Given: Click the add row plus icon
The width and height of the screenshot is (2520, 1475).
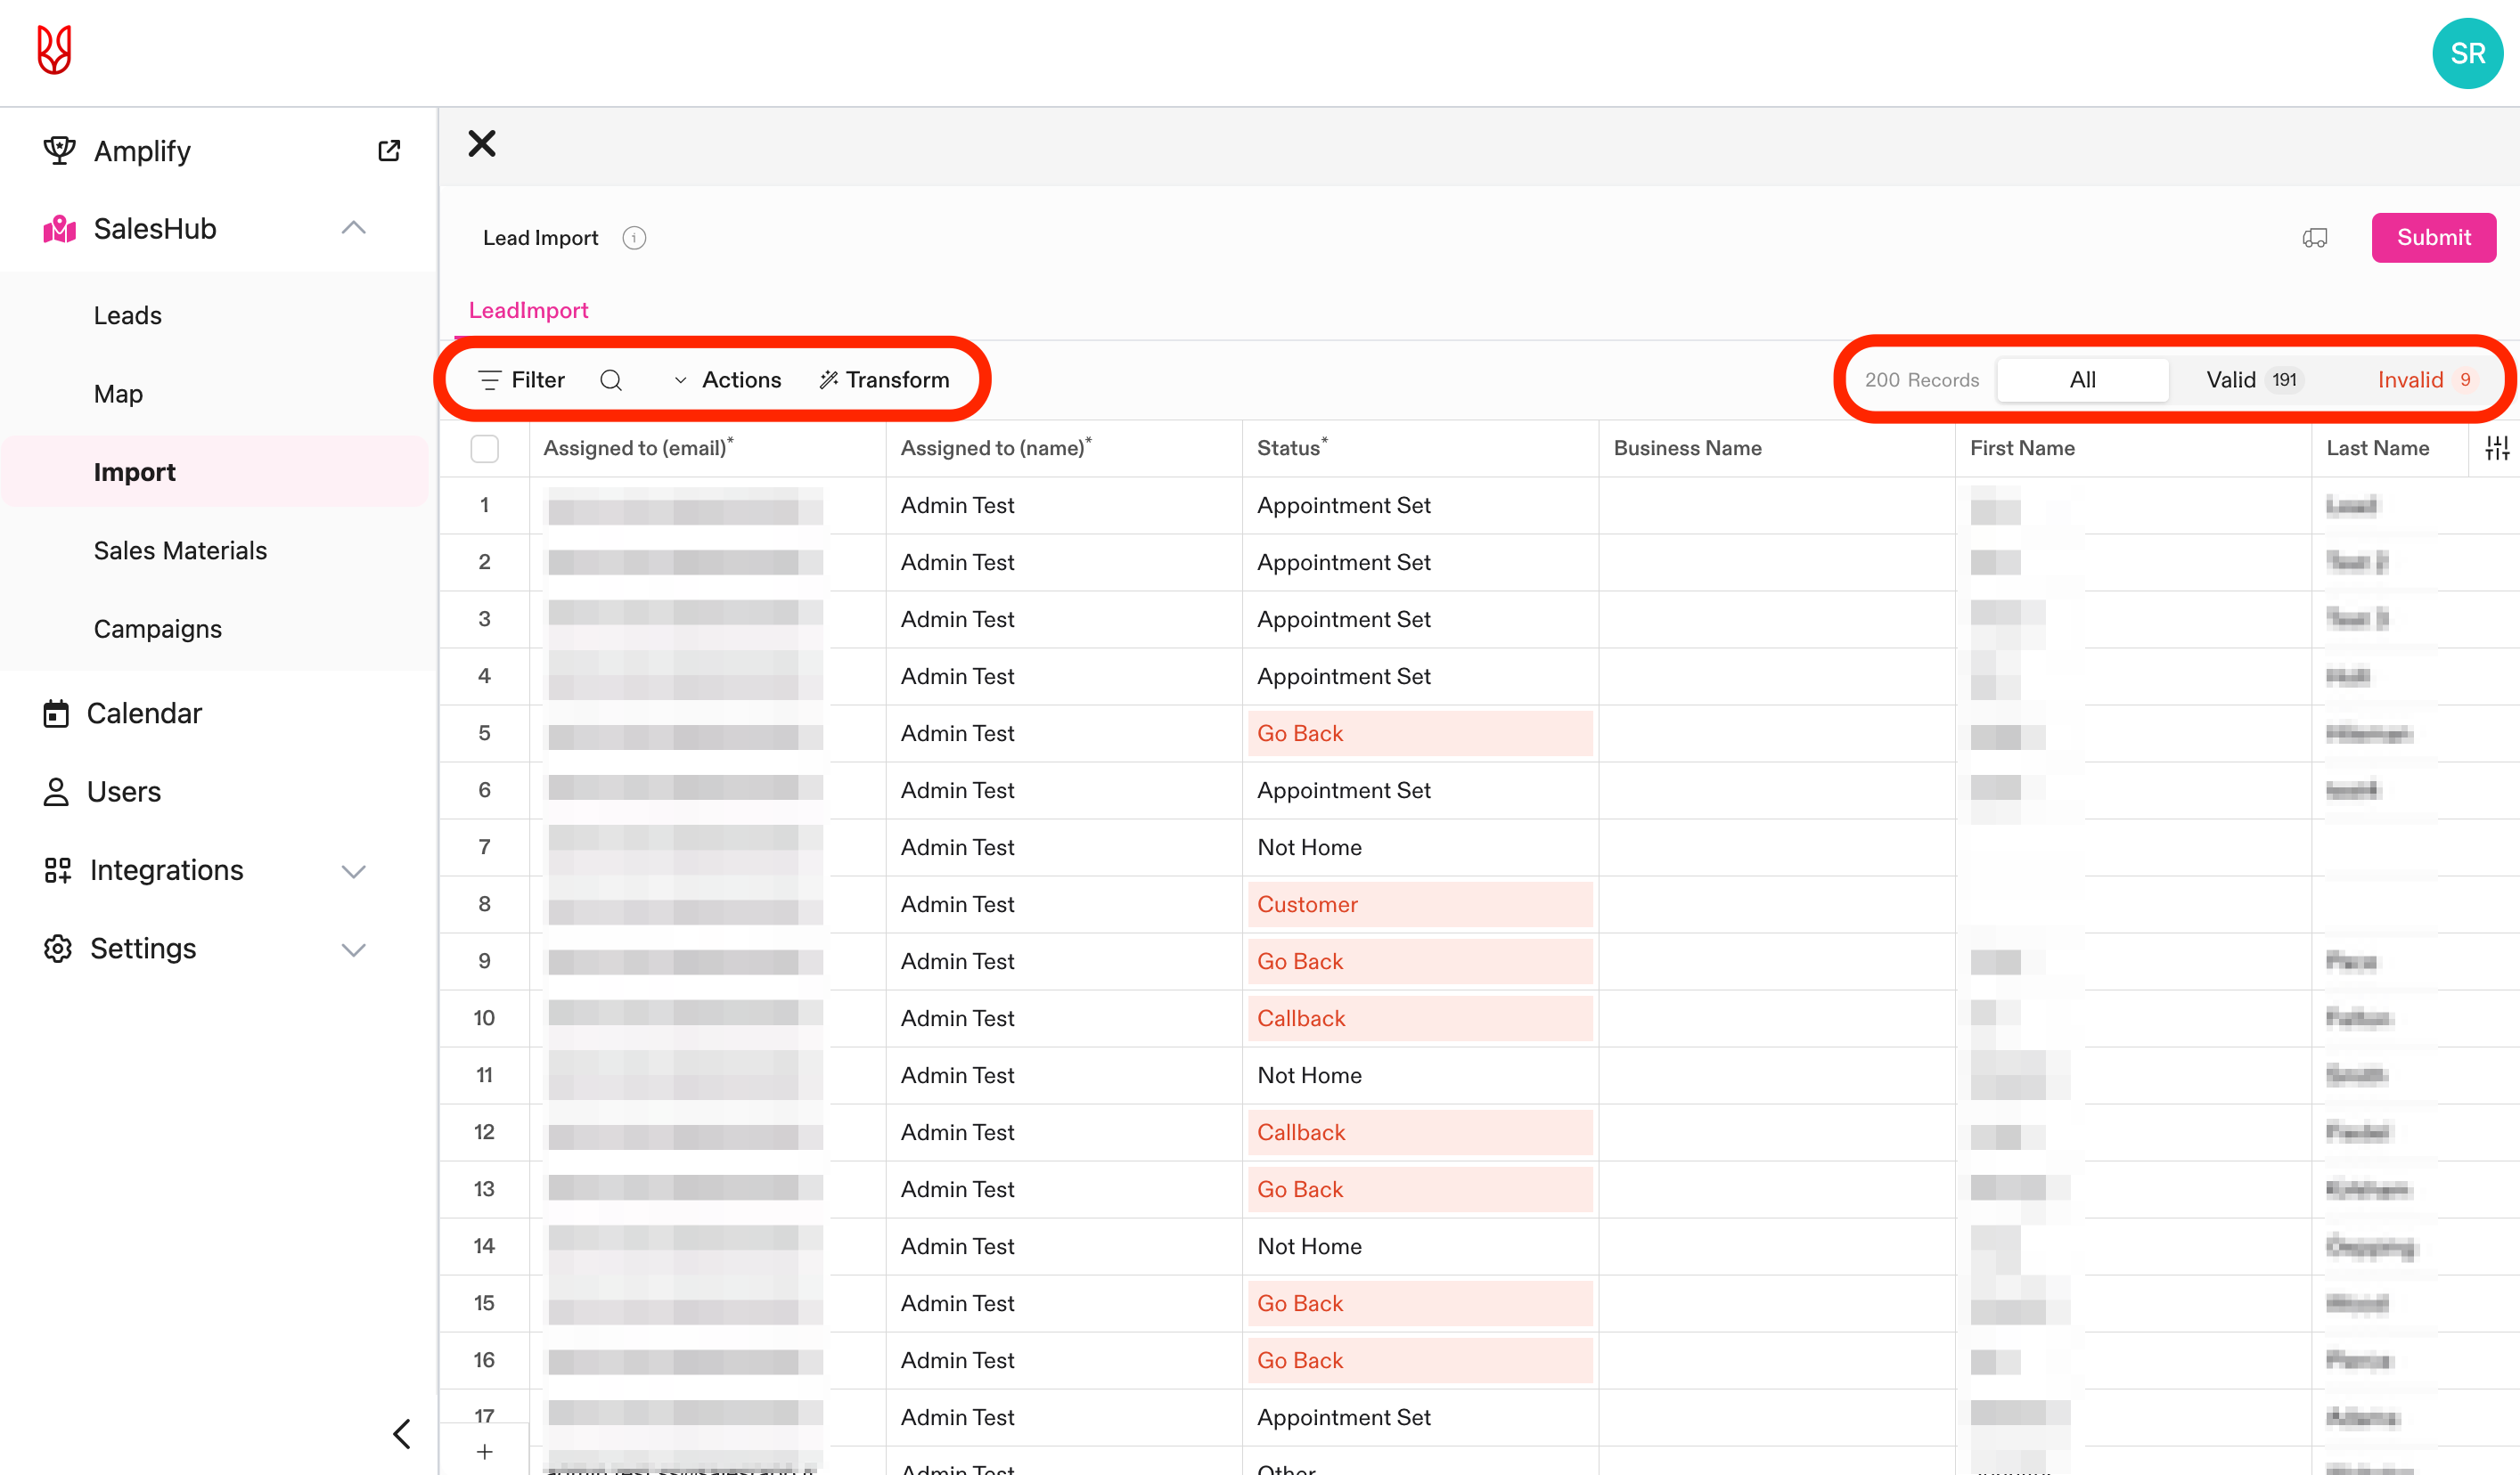Looking at the screenshot, I should click(x=484, y=1451).
